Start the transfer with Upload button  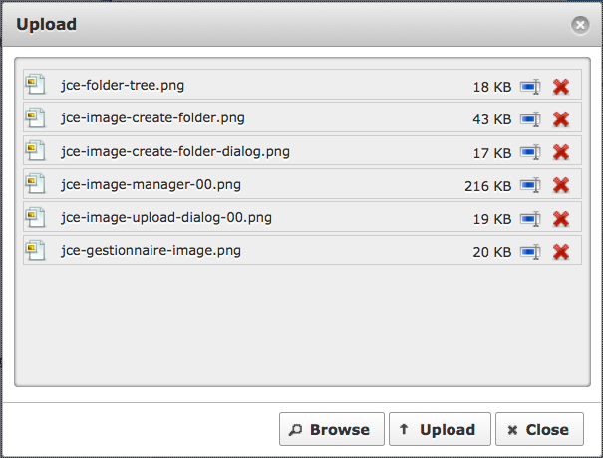[440, 429]
